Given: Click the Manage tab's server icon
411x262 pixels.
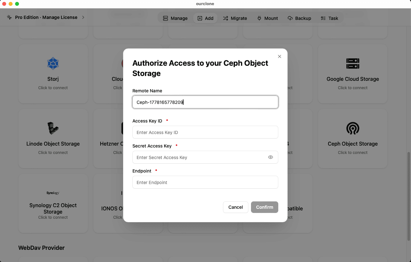Looking at the screenshot, I should click(165, 18).
